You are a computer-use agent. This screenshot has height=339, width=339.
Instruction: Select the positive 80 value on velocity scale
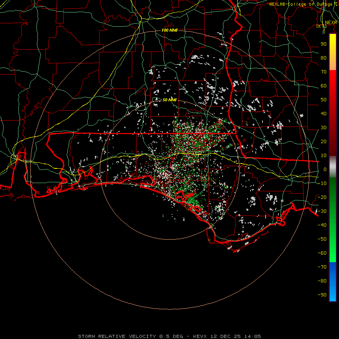pos(324,58)
